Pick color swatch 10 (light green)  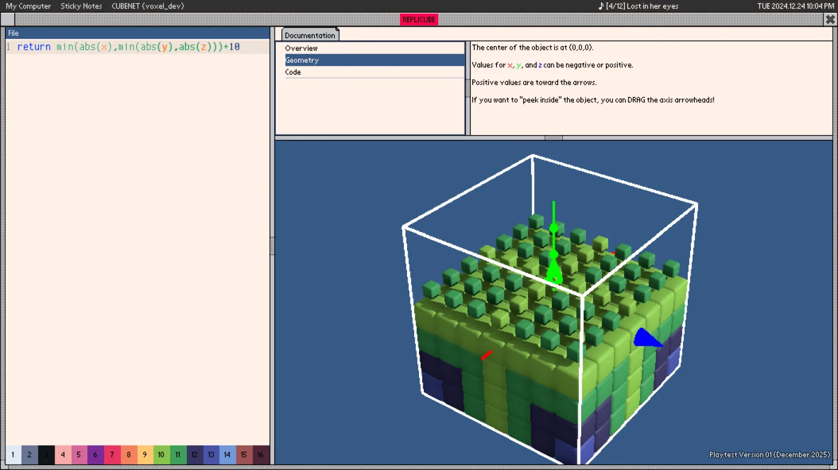point(161,454)
